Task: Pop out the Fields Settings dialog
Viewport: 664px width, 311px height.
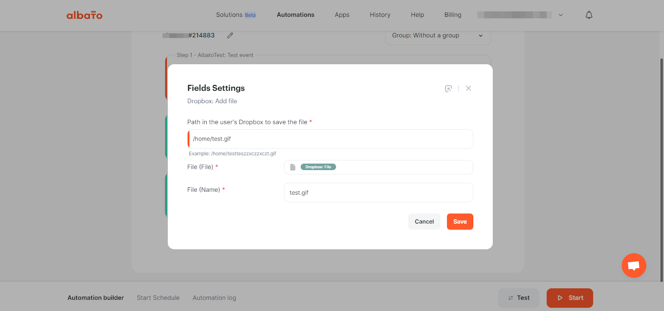Action: [449, 88]
